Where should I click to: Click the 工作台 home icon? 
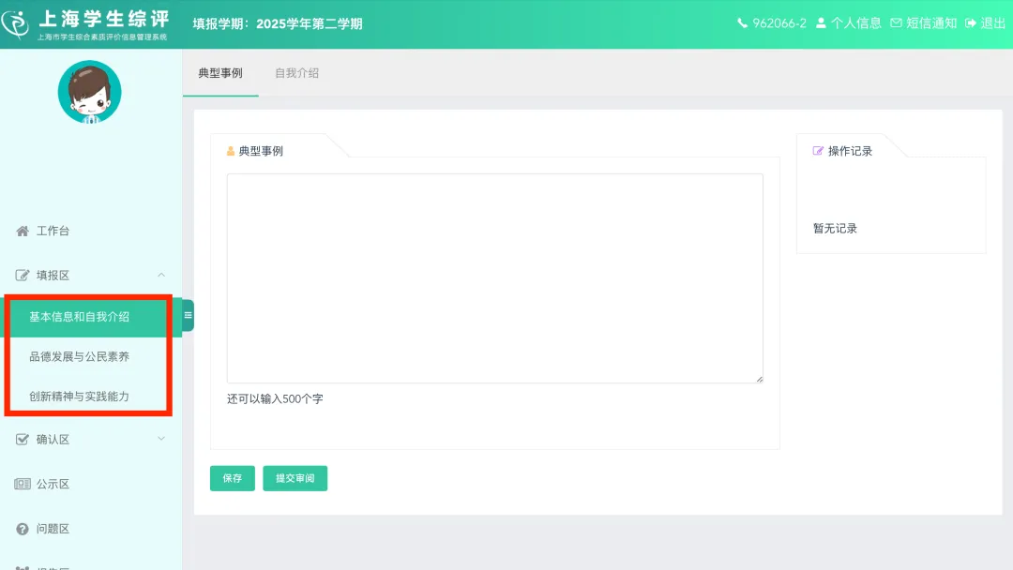(23, 232)
